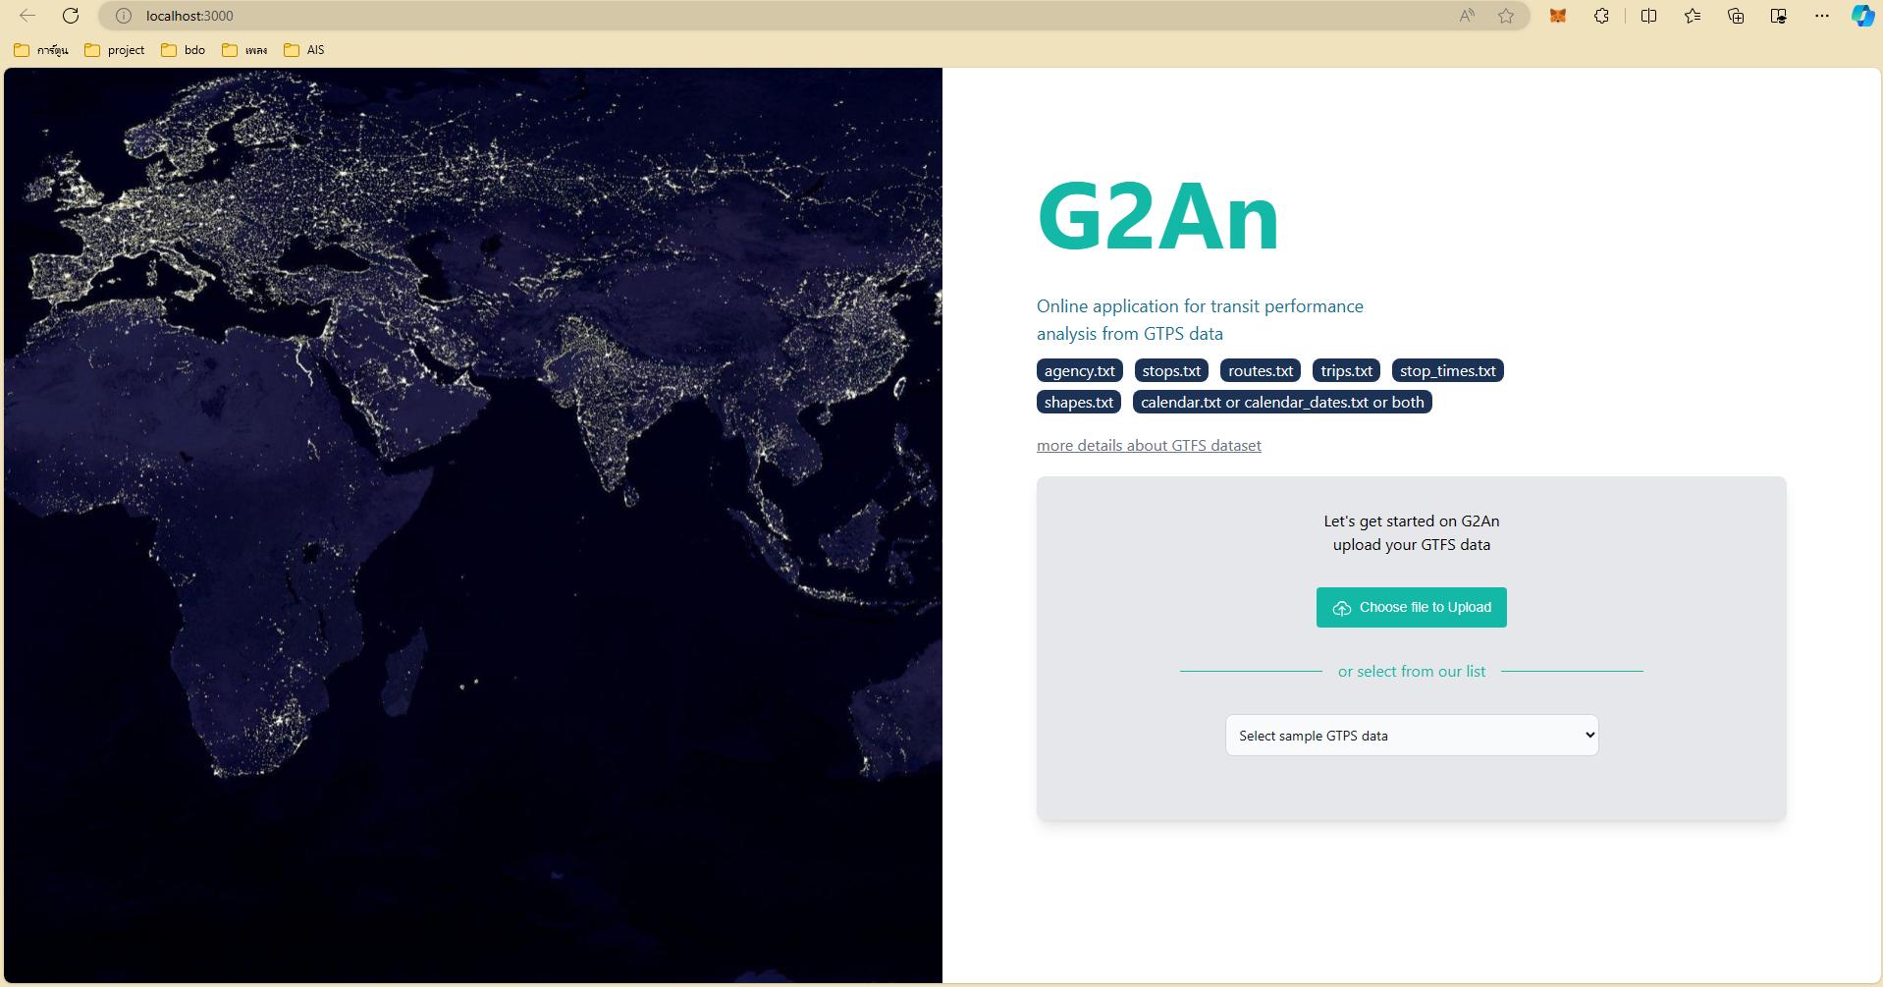Open the collections icon

[x=1736, y=16]
